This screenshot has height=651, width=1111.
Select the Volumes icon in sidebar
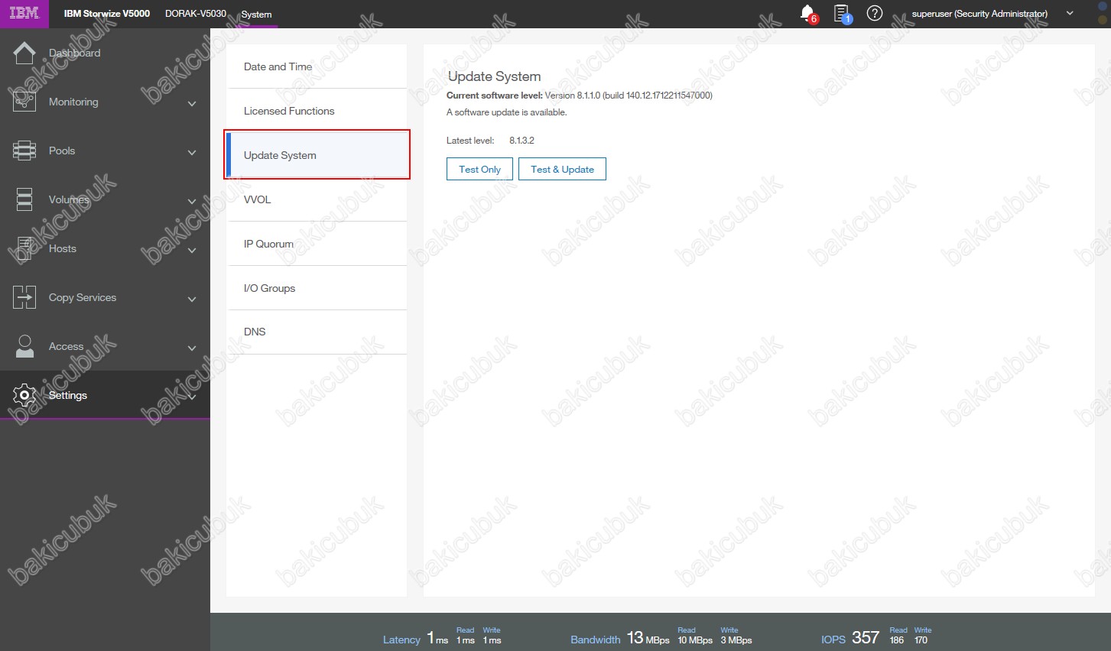pyautogui.click(x=24, y=199)
